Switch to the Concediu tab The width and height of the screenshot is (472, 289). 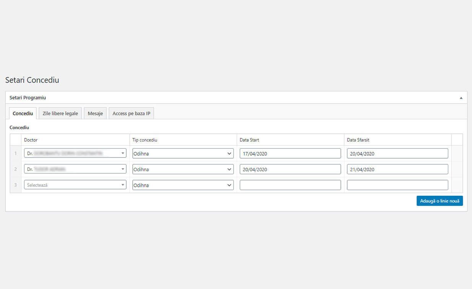pos(23,114)
